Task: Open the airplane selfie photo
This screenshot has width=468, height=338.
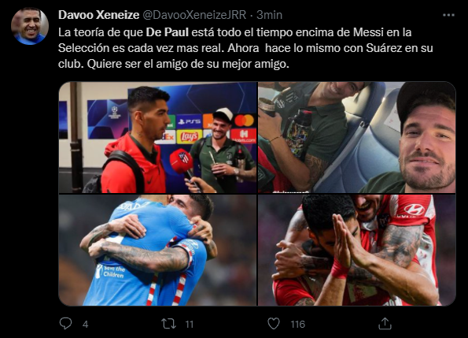Action: click(x=357, y=137)
